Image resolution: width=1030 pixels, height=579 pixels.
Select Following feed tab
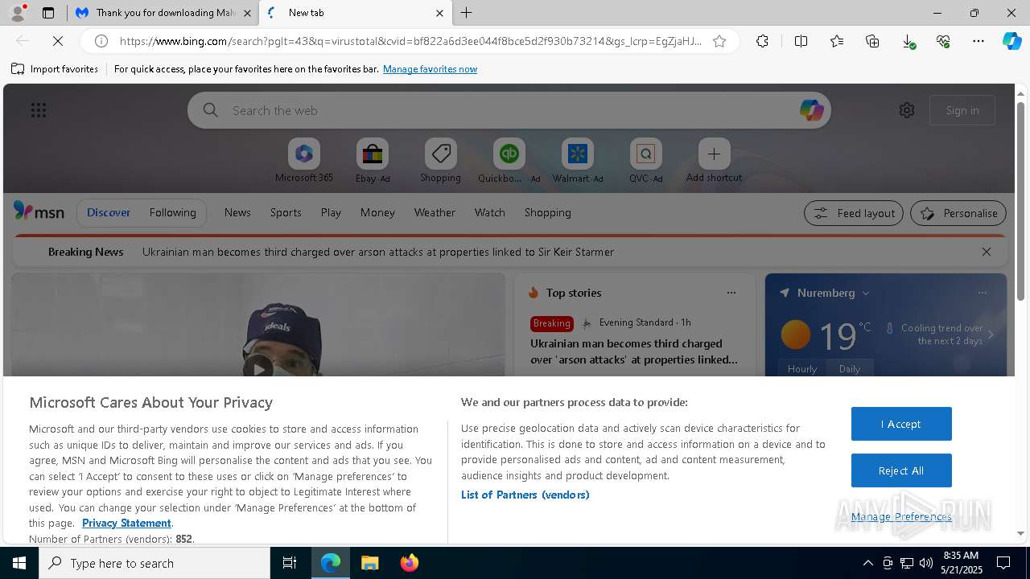pos(172,212)
